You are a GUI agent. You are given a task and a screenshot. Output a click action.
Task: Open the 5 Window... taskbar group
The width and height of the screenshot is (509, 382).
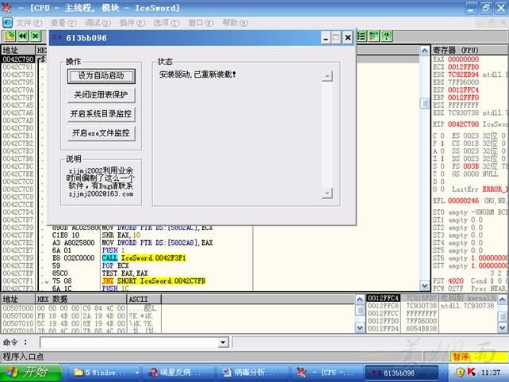coord(105,372)
